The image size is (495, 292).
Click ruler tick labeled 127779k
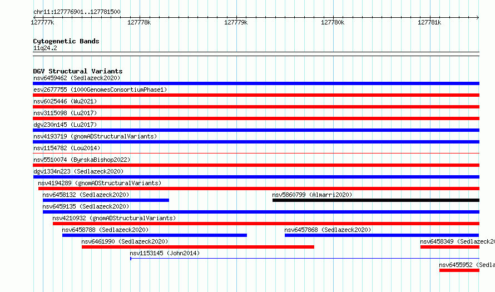tap(236, 22)
